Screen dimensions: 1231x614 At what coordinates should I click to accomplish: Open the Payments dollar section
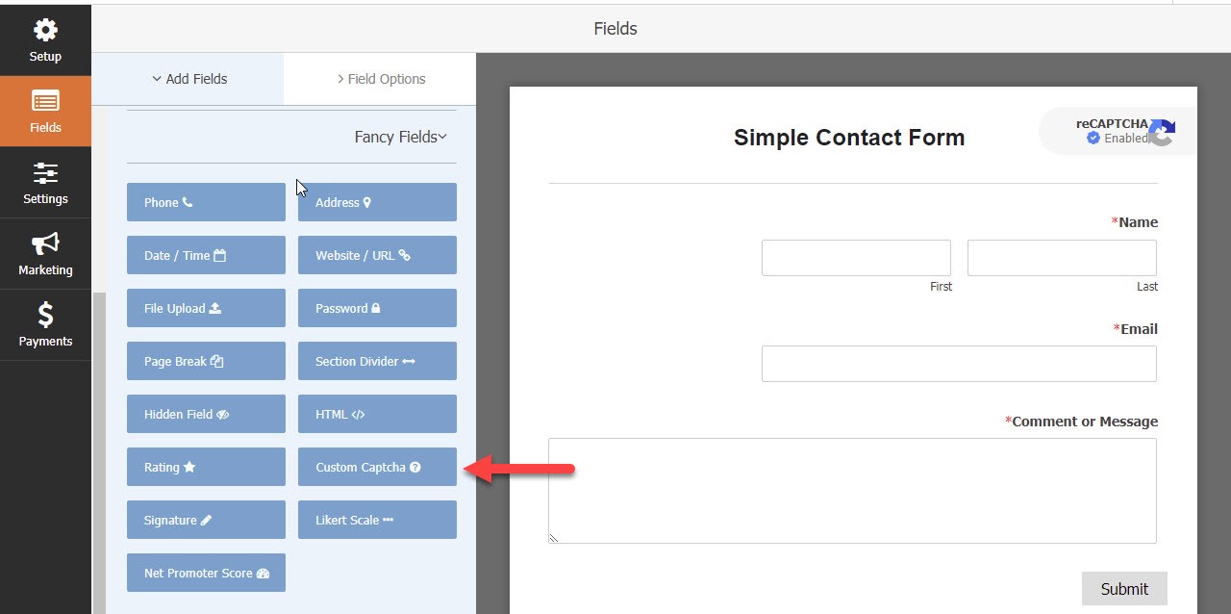[45, 325]
